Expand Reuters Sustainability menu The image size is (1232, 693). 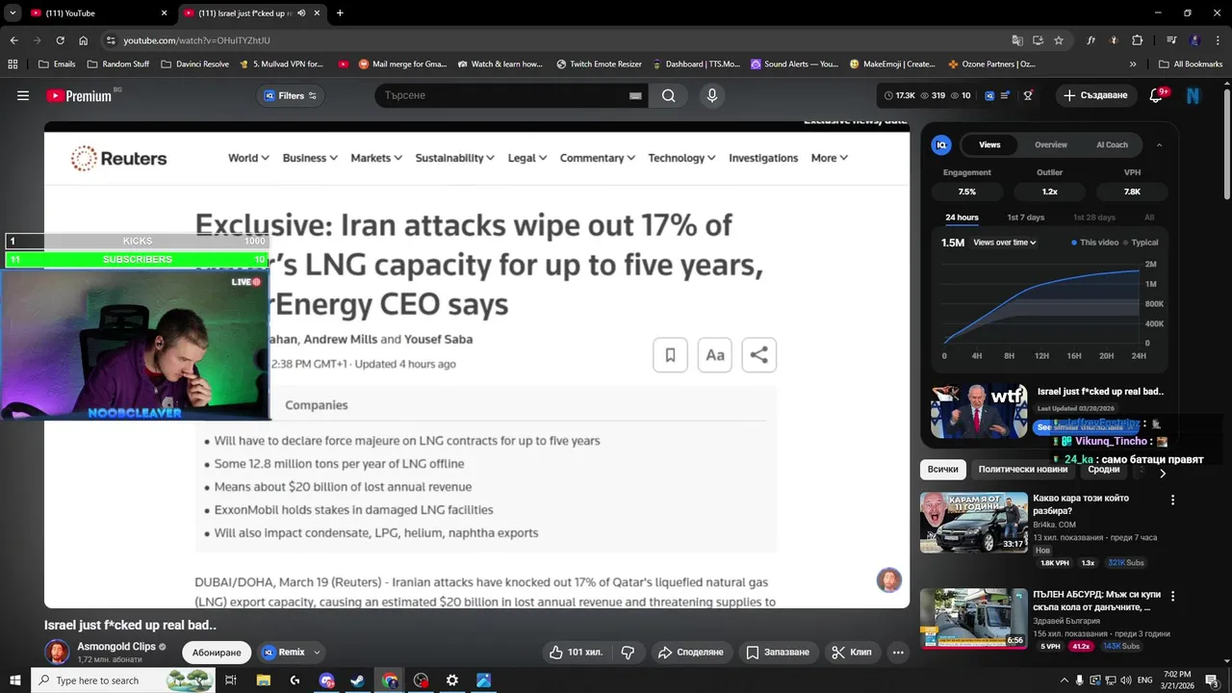pyautogui.click(x=455, y=158)
